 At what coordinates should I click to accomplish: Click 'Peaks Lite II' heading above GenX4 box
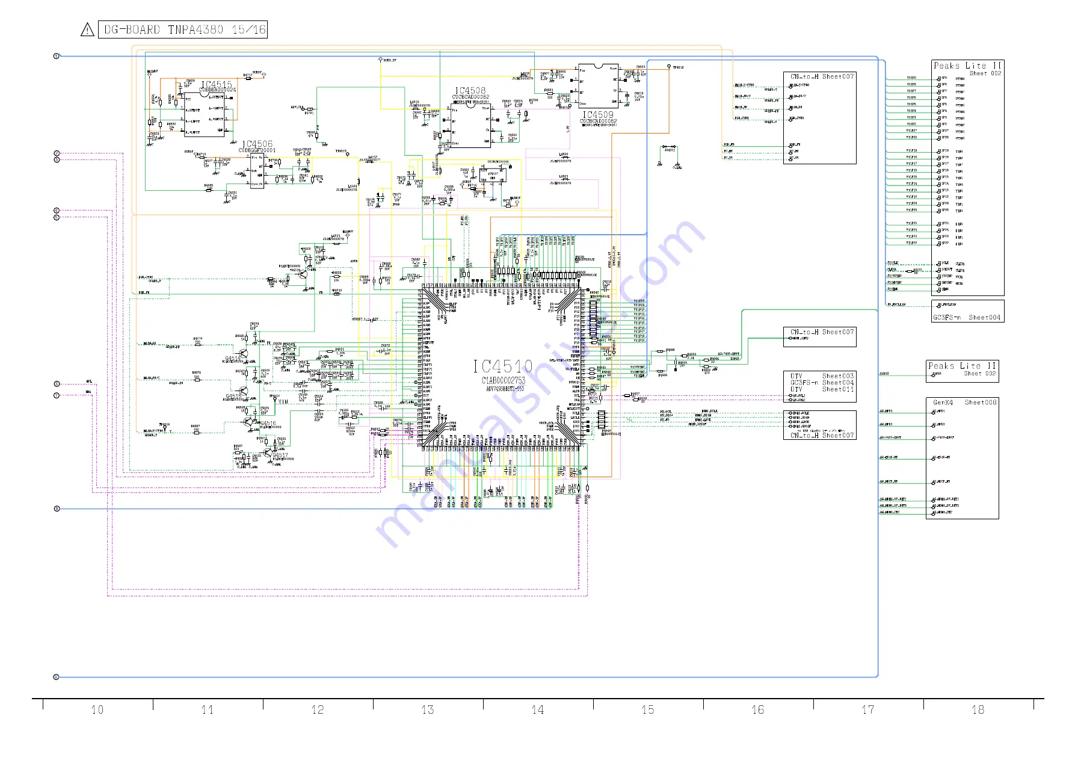[962, 366]
